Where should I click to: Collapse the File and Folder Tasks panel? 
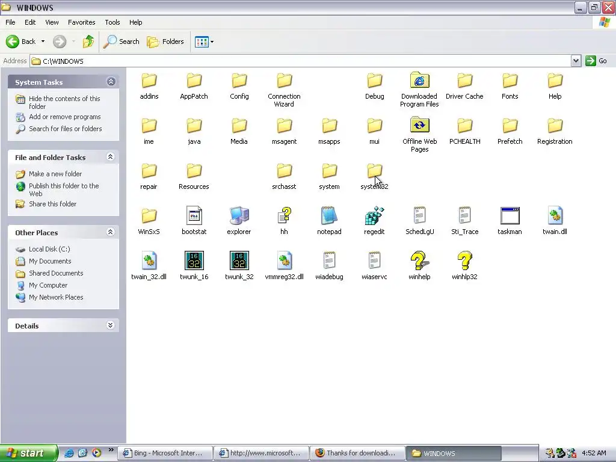pos(111,157)
